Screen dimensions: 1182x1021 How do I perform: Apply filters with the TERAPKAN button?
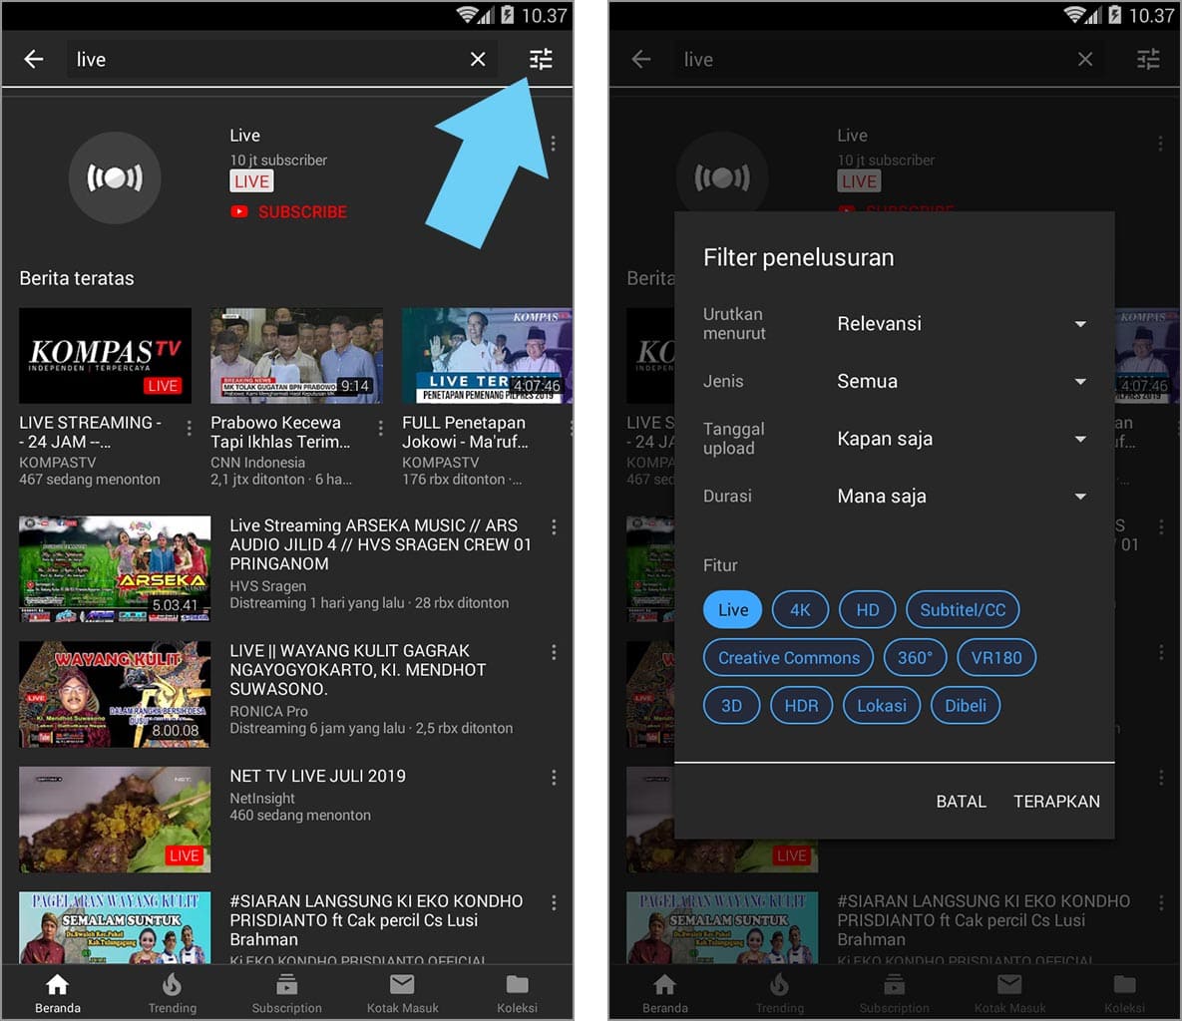coord(1056,801)
